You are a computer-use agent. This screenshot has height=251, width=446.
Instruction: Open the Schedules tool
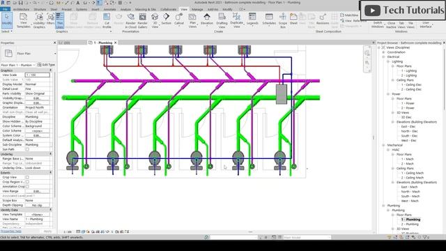tap(269, 20)
